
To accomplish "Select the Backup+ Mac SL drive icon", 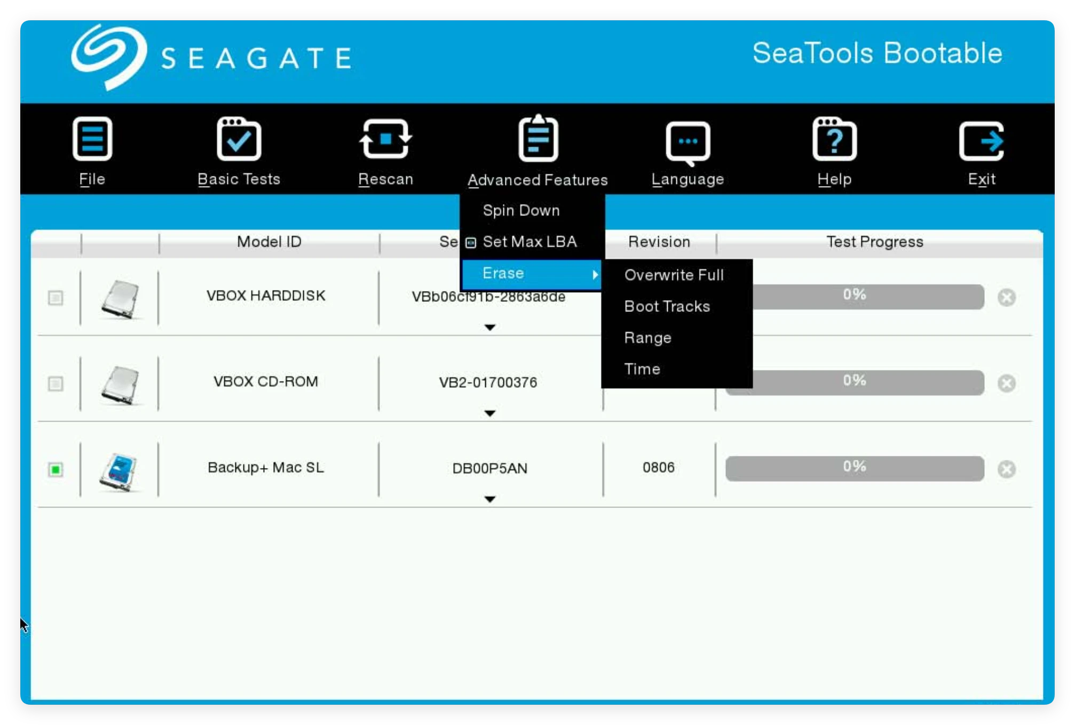I will tap(120, 471).
